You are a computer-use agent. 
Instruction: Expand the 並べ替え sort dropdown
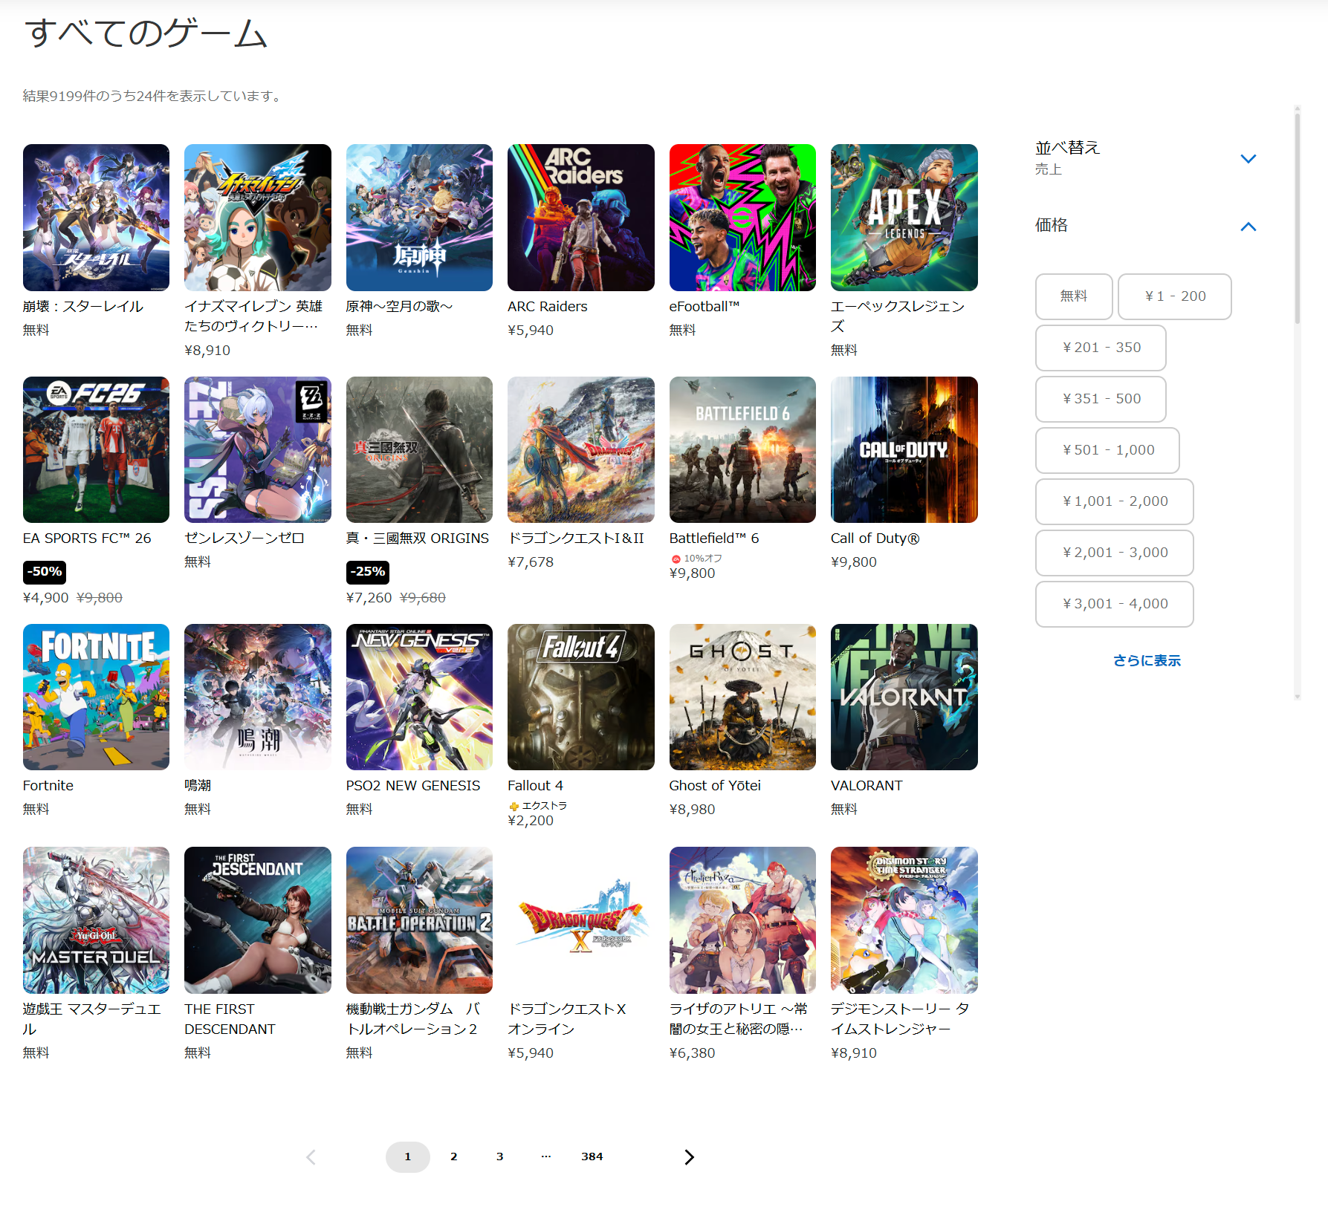[x=1248, y=158]
